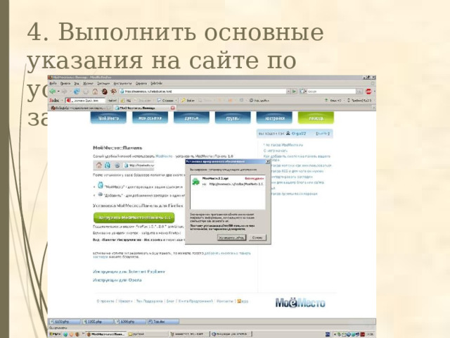Click the Google search field
This screenshot has width=450, height=338.
pyautogui.click(x=331, y=92)
